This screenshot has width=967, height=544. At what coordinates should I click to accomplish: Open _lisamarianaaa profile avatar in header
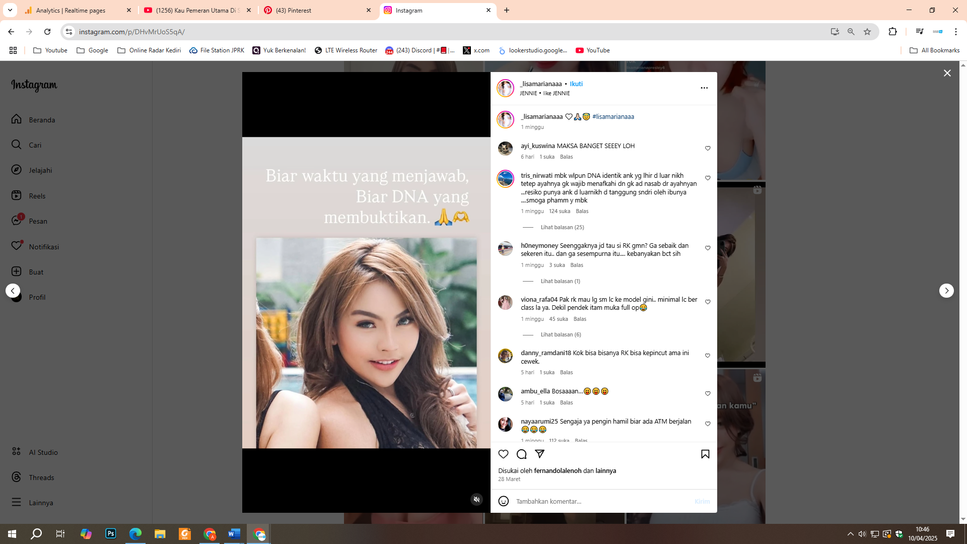coord(505,88)
